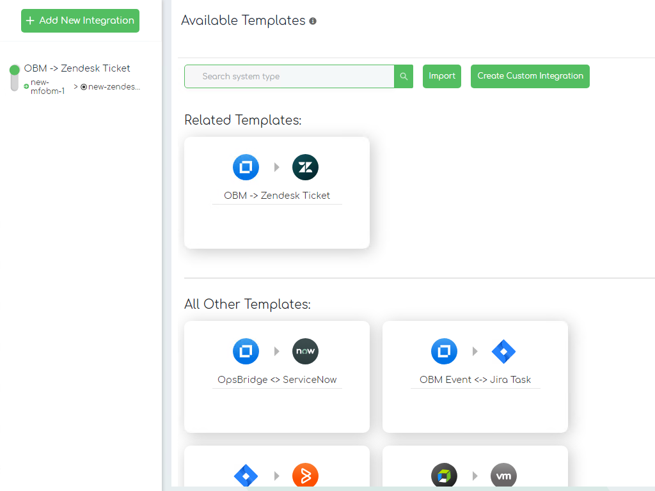Click the Jira icon in the OBM Event card
This screenshot has width=655, height=491.
(503, 351)
